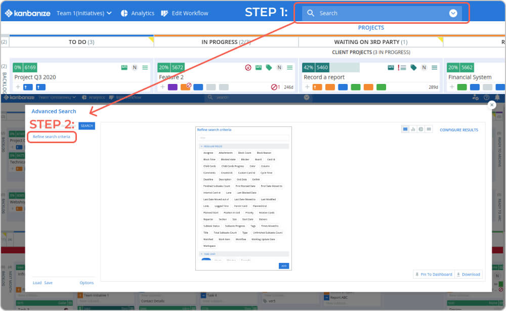Click the tag icon on Record a report card
The image size is (506, 311).
tap(413, 67)
